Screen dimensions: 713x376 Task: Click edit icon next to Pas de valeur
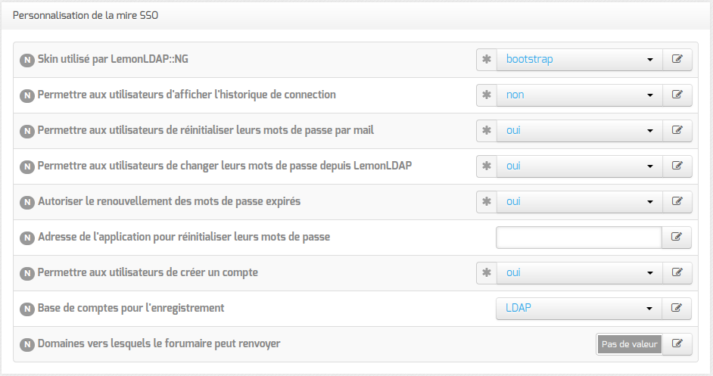(x=677, y=344)
